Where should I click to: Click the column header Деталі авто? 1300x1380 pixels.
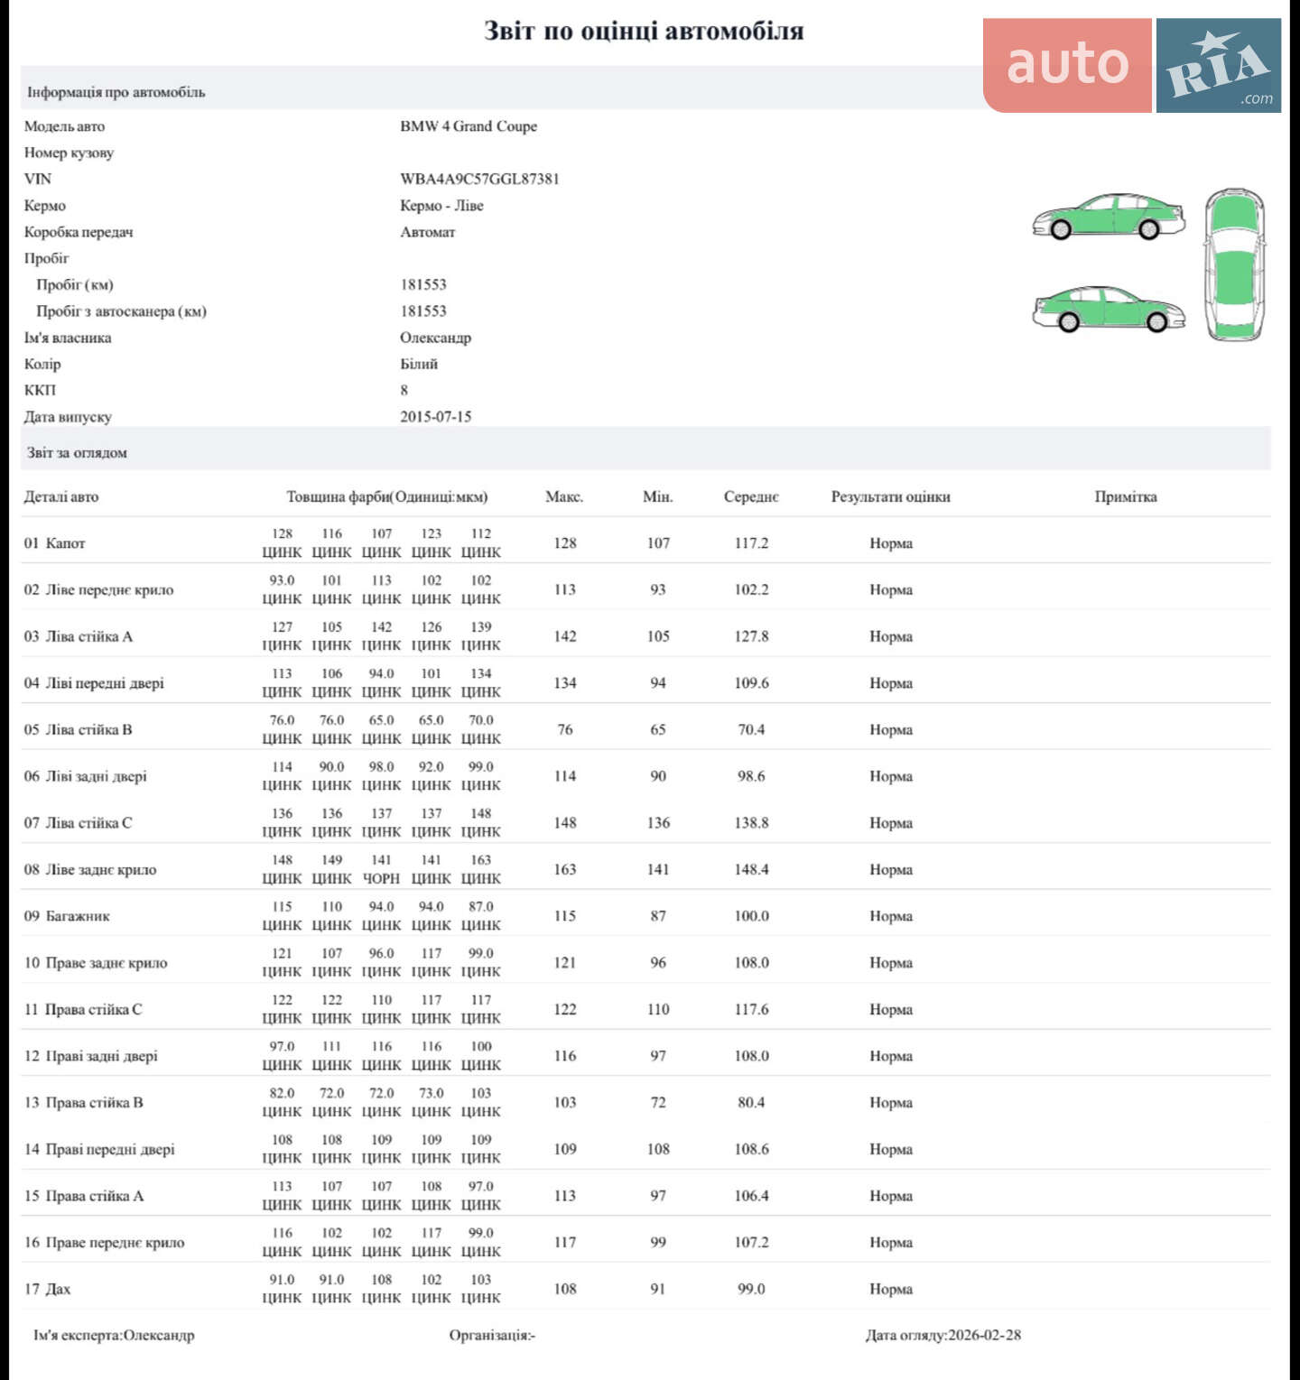tap(61, 497)
